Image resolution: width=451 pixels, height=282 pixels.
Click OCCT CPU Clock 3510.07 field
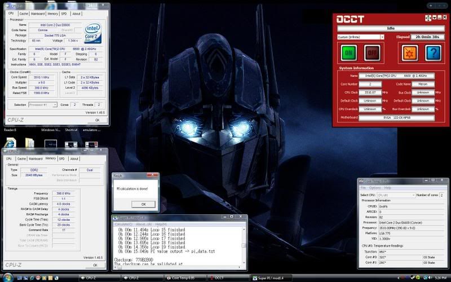(x=370, y=92)
